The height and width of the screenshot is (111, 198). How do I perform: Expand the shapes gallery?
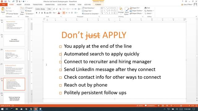point(117,13)
